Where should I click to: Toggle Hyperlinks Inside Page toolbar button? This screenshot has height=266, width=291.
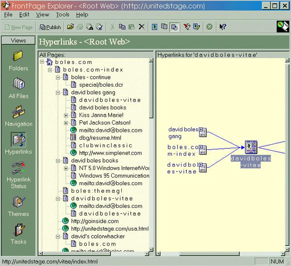click(x=174, y=27)
